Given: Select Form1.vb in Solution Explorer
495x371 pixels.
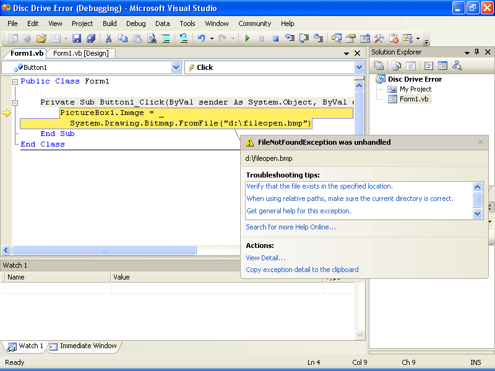Looking at the screenshot, I should tap(414, 99).
